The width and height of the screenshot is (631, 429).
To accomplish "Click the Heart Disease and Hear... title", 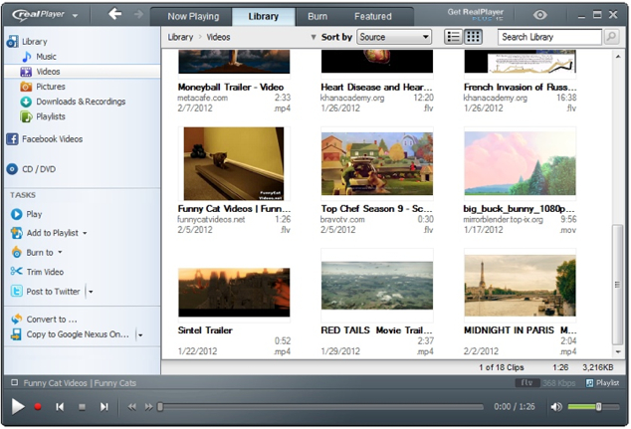I will (376, 87).
